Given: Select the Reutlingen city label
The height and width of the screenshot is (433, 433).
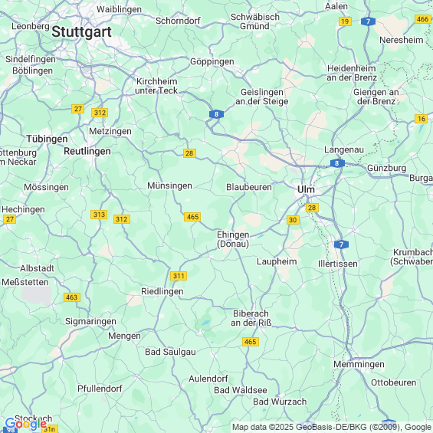Looking at the screenshot, I should (x=87, y=151).
